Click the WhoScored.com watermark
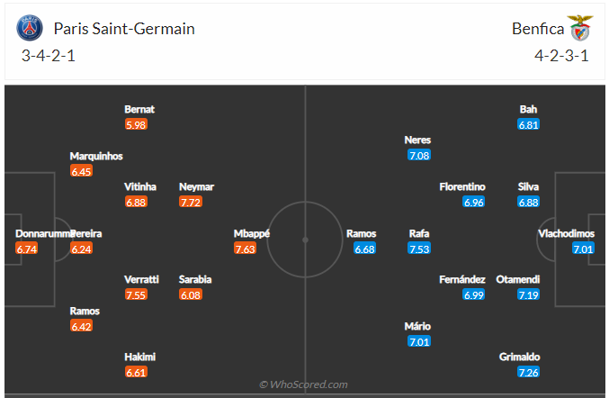This screenshot has height=398, width=609. [303, 384]
